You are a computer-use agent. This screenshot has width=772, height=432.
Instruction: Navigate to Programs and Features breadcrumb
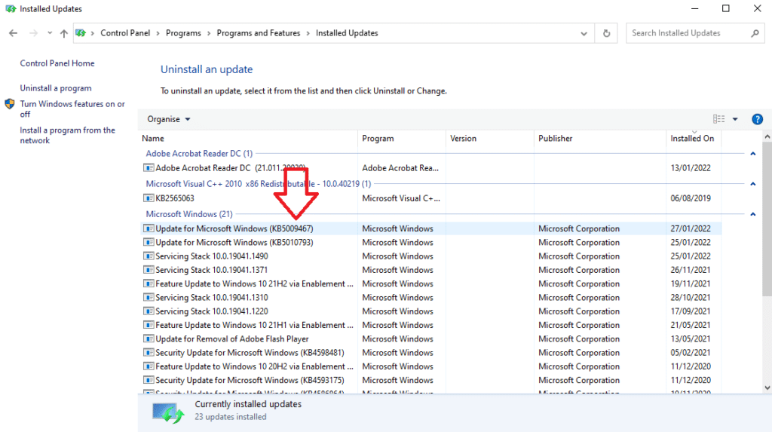pyautogui.click(x=259, y=33)
